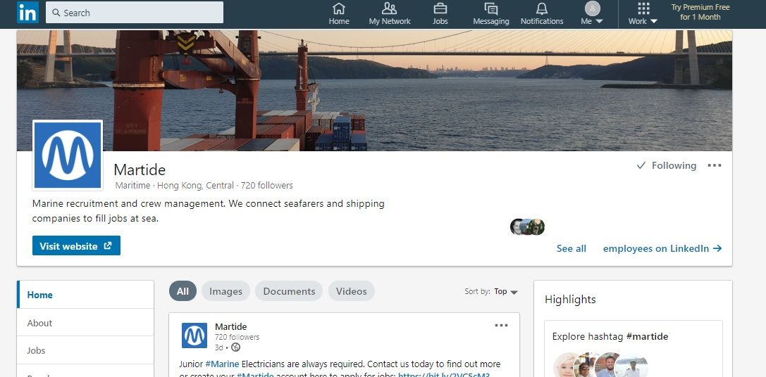This screenshot has height=377, width=766.
Task: Click the Highlights panel heading
Action: click(570, 300)
